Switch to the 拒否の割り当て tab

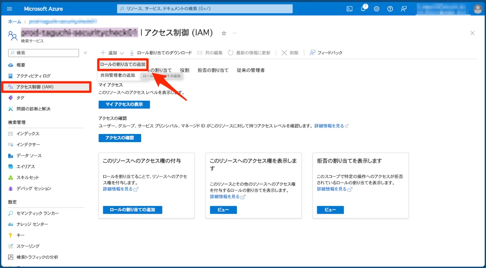213,70
